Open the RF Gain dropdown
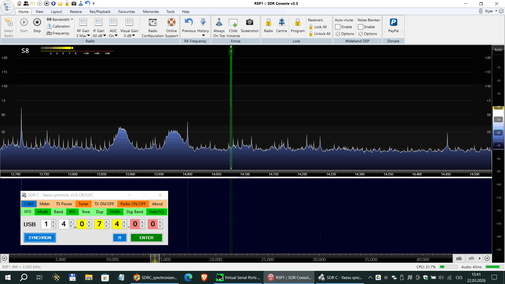The image size is (505, 284). (88, 36)
